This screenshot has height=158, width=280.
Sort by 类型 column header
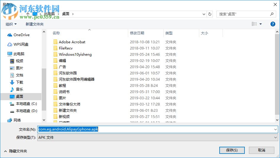pyautogui.click(x=169, y=33)
